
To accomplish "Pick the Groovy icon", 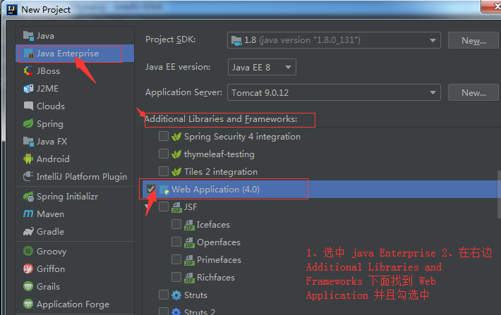I will click(28, 251).
